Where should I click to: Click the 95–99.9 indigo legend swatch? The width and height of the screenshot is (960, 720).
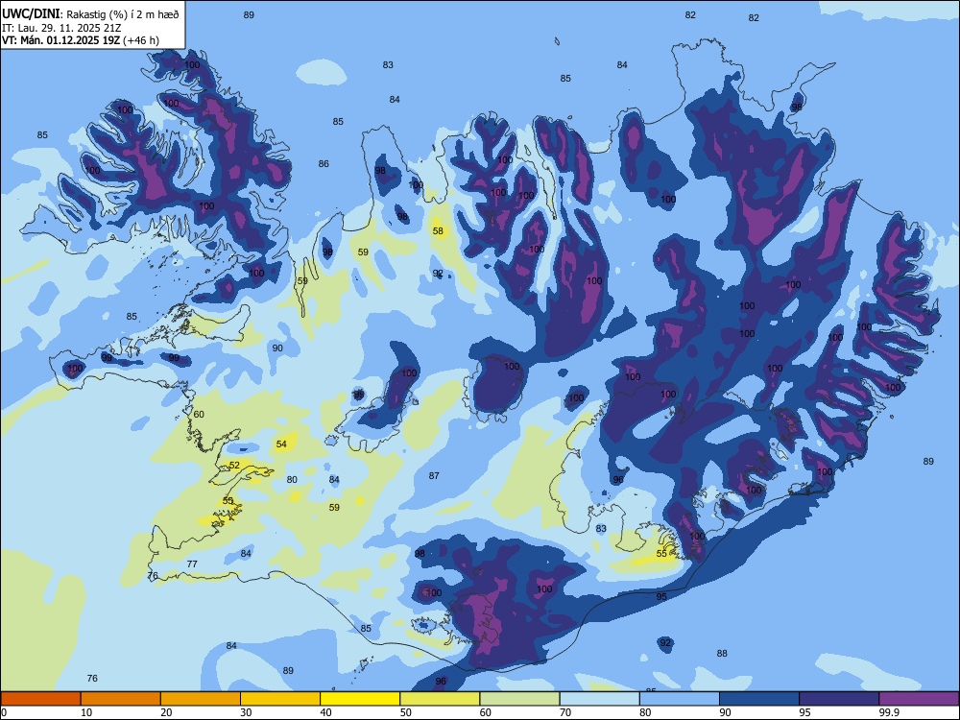tap(839, 699)
